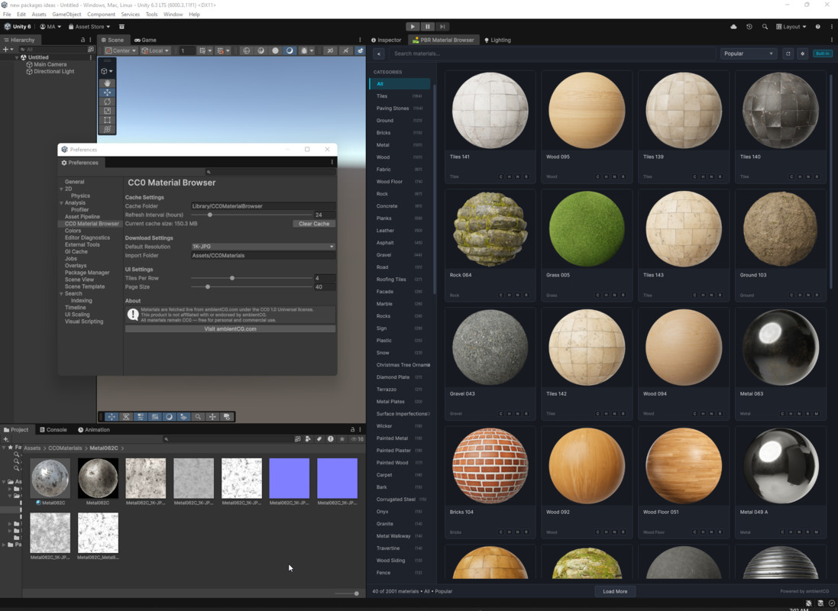Click the wireframe shading mode globe icon
This screenshot has height=611, width=838.
tap(247, 50)
